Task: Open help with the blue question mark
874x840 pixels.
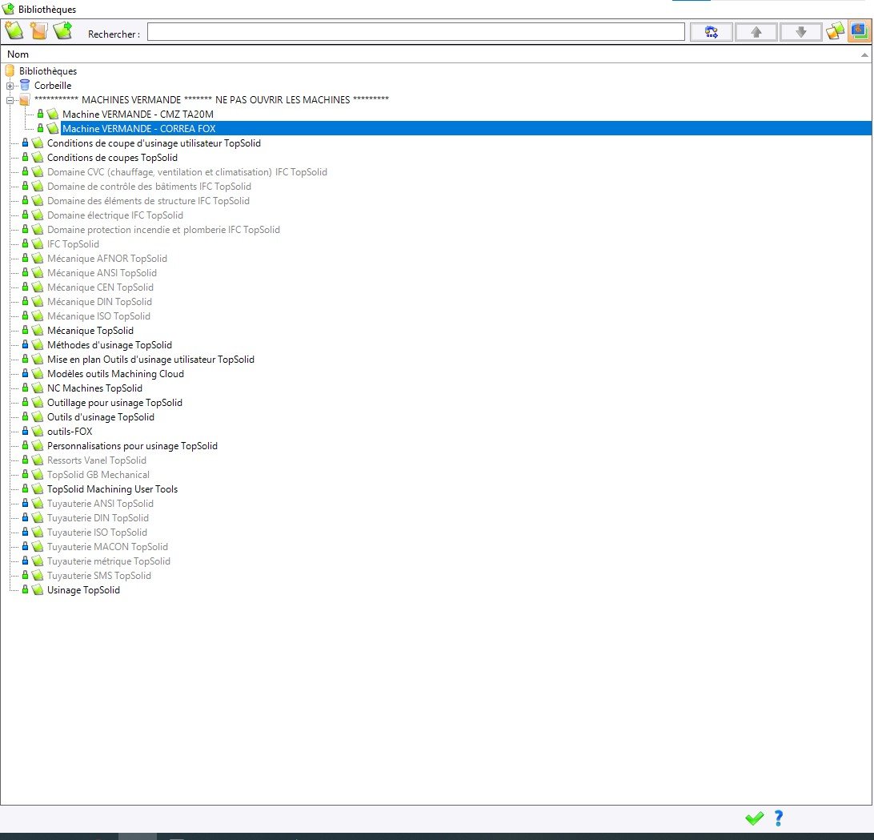Action: (779, 818)
